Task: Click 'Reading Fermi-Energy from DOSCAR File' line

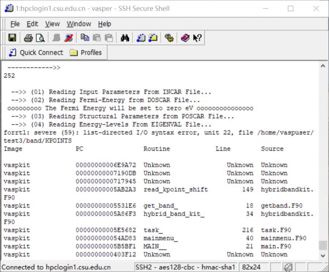Action: coord(106,100)
